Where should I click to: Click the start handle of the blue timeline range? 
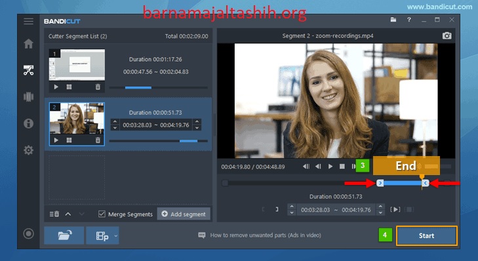pos(380,183)
